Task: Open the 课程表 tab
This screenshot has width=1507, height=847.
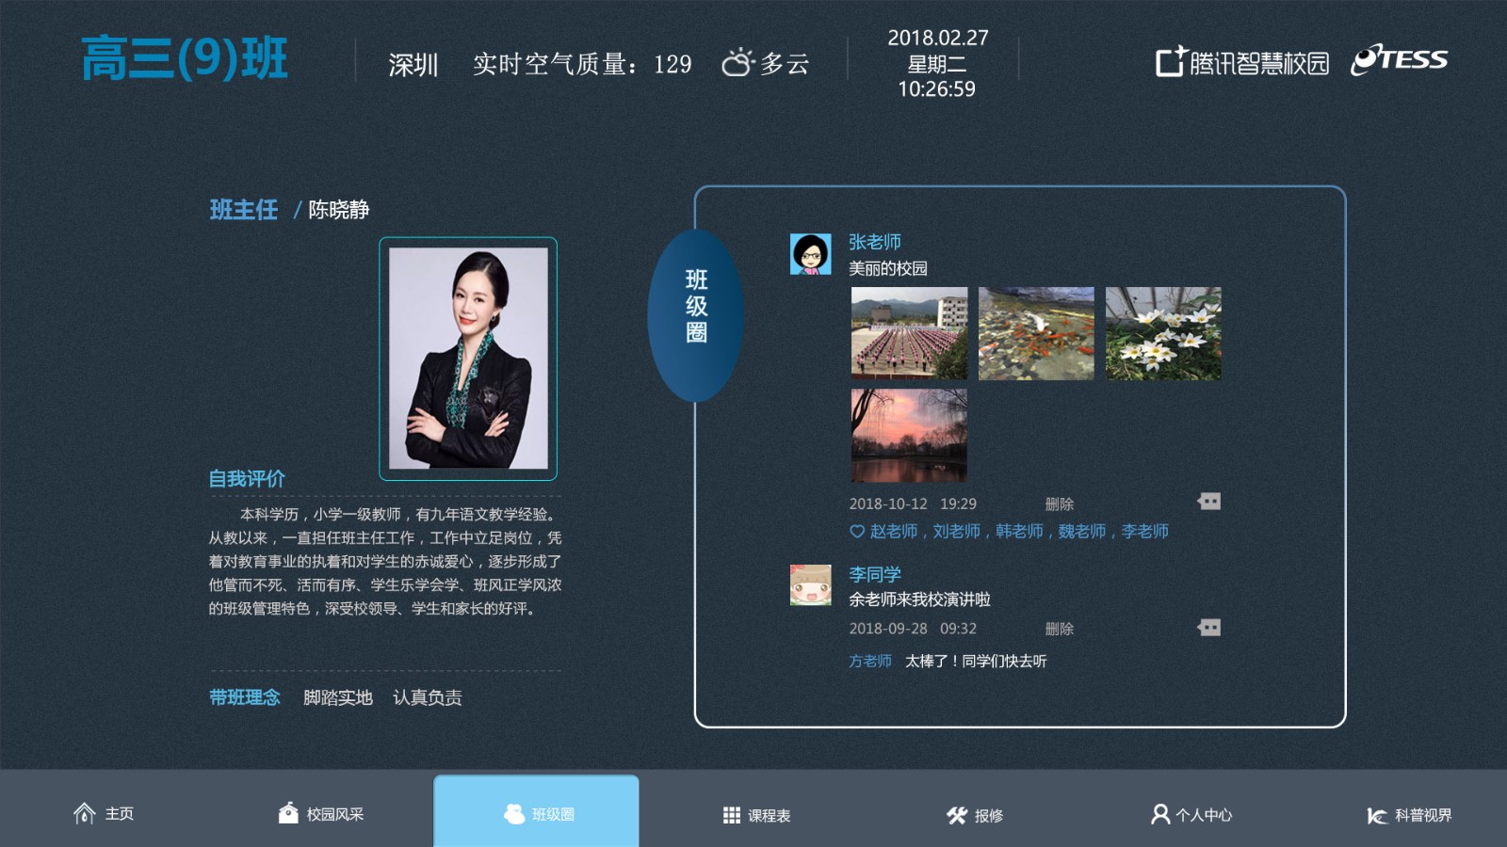Action: [x=756, y=815]
